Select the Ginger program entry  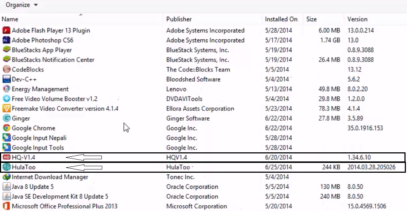point(21,118)
